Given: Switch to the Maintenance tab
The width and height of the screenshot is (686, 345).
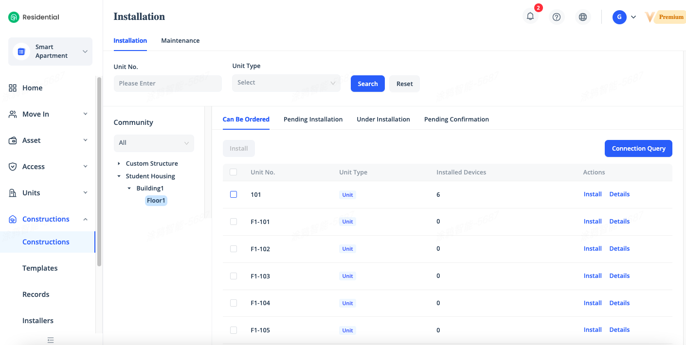Looking at the screenshot, I should click(180, 41).
